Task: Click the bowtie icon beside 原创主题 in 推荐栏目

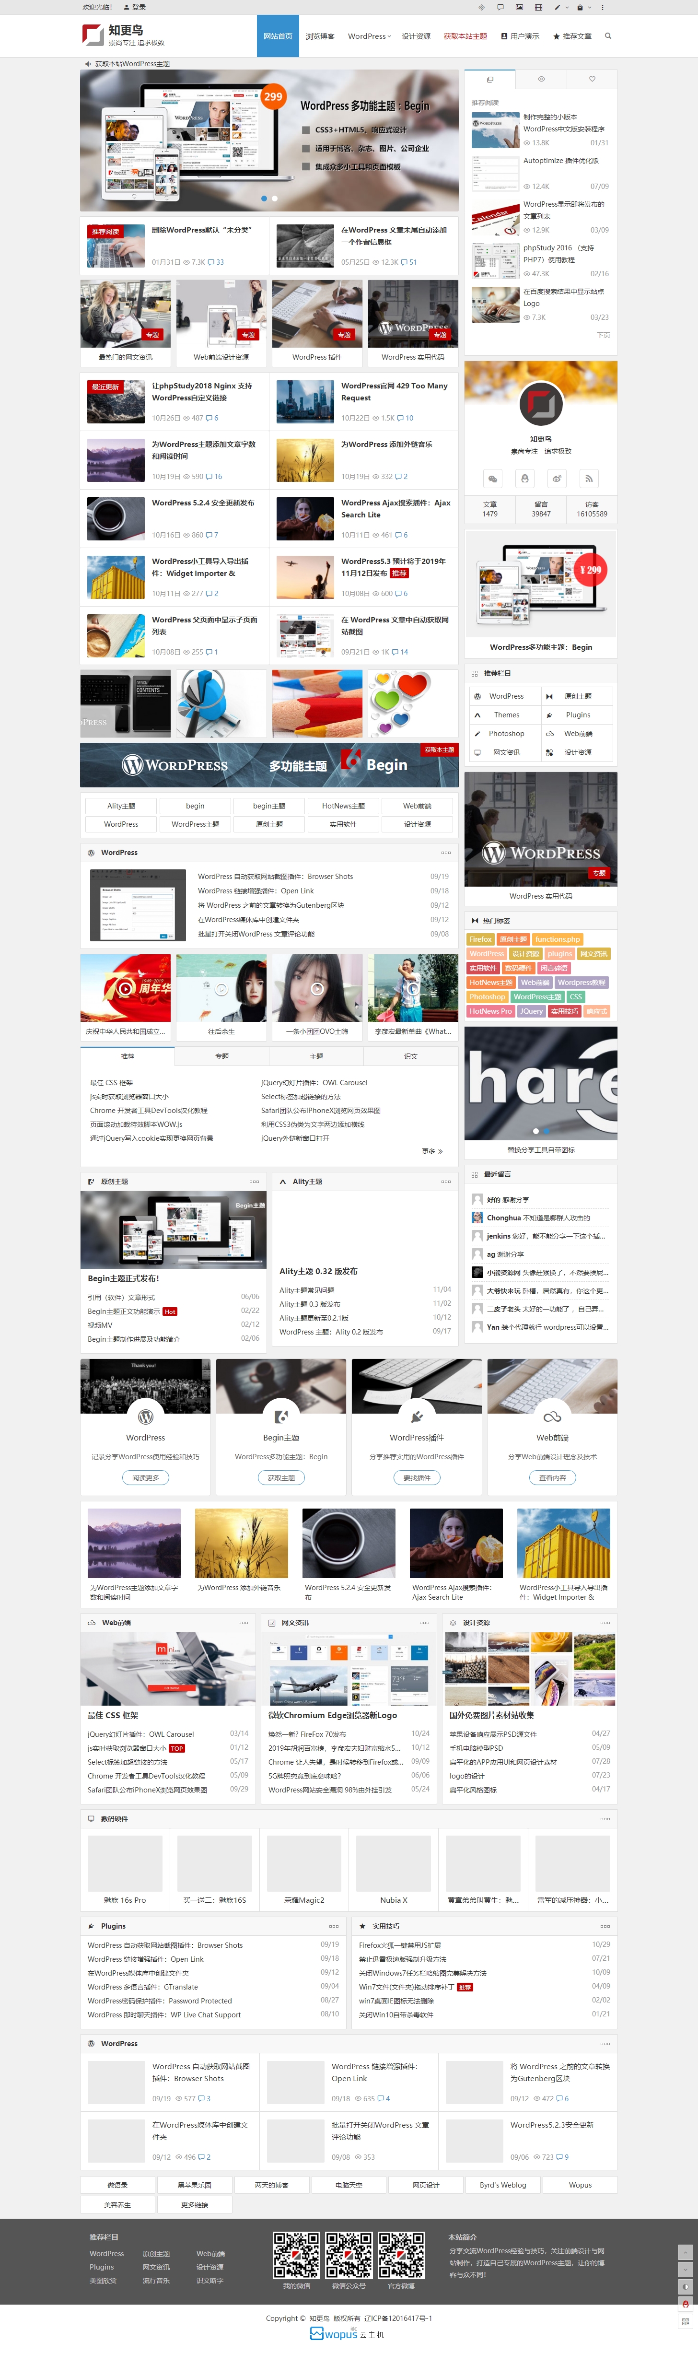Action: click(549, 696)
